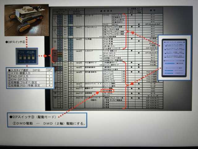Click the DIPスイッチ④ heading text

[15, 42]
